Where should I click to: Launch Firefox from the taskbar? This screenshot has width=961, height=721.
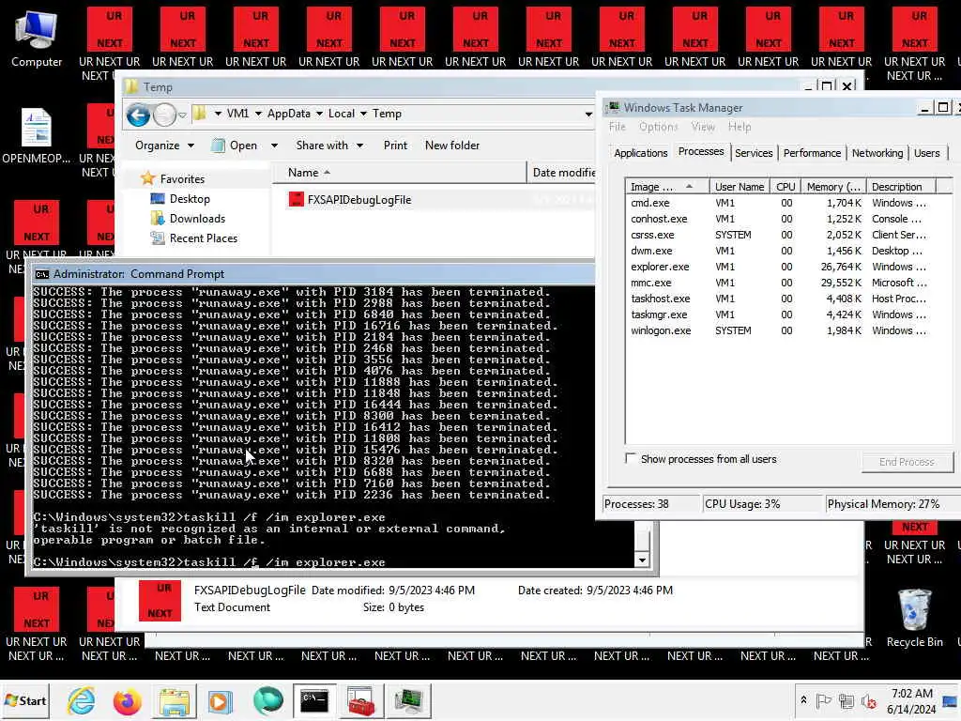pyautogui.click(x=128, y=700)
